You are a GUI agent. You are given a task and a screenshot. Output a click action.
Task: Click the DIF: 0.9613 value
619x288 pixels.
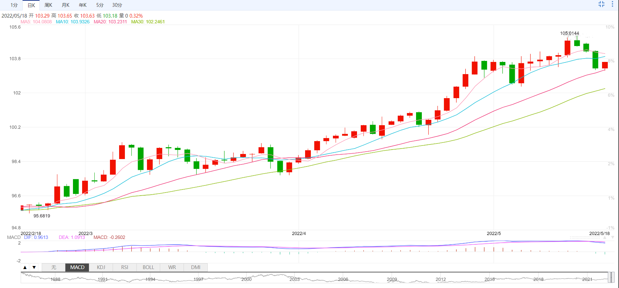pyautogui.click(x=36, y=237)
